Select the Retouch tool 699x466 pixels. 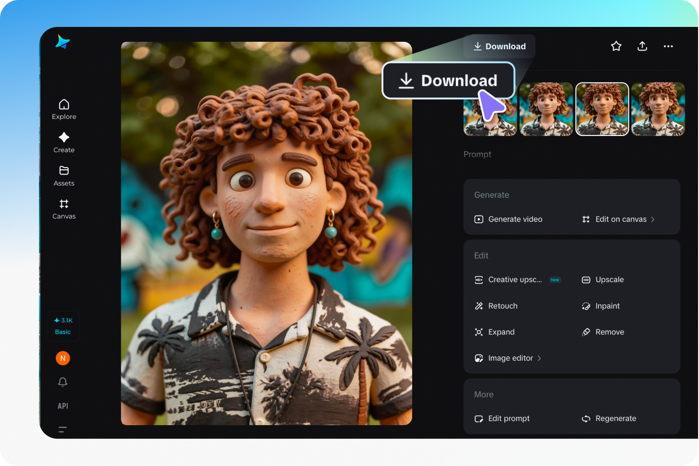pos(503,305)
